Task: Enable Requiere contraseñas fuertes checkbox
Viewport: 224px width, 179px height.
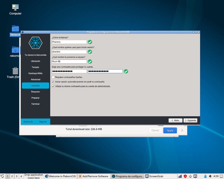Action: tap(53, 77)
